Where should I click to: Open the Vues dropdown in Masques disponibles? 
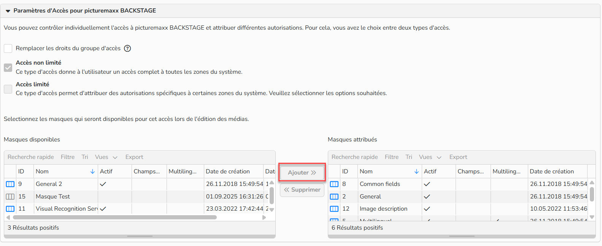coord(106,157)
